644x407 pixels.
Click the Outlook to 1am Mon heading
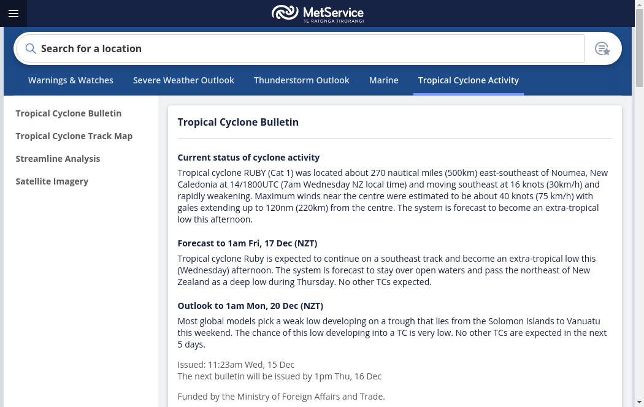[x=250, y=306]
